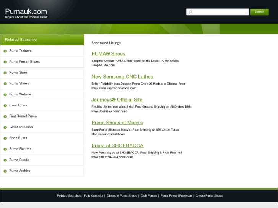The height and width of the screenshot is (208, 278).
Task: Open the Puma Website related search
Action: tap(20, 94)
